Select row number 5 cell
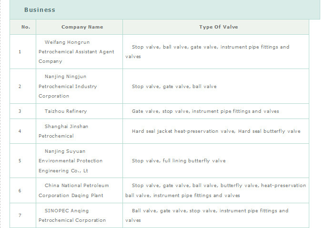Screen dimensions: 335x228 point(20,161)
